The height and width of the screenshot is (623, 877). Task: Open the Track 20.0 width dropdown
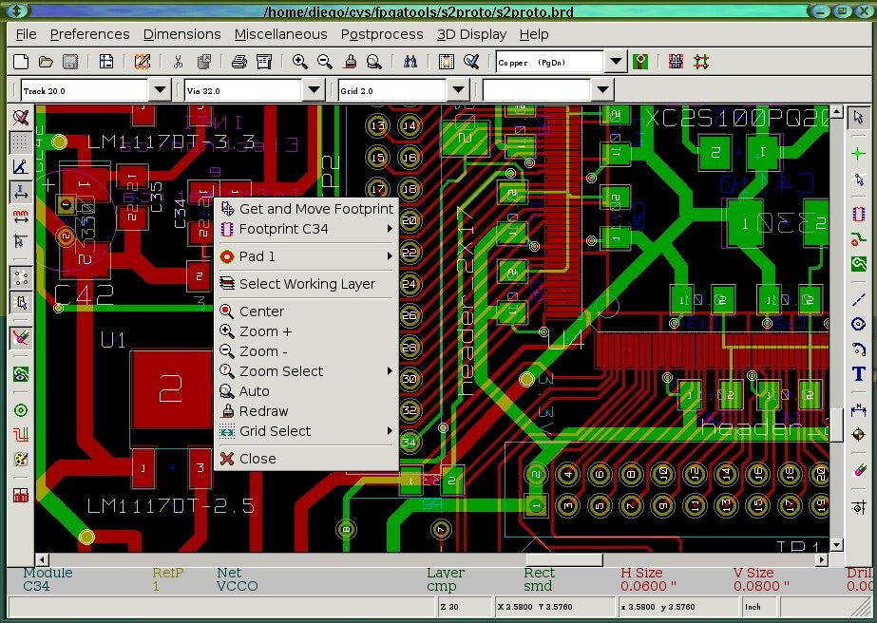pyautogui.click(x=160, y=89)
